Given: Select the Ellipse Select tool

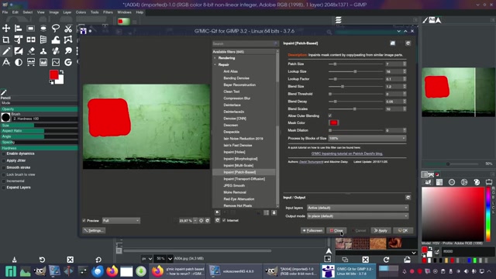Looking at the screenshot, I should click(x=43, y=29).
